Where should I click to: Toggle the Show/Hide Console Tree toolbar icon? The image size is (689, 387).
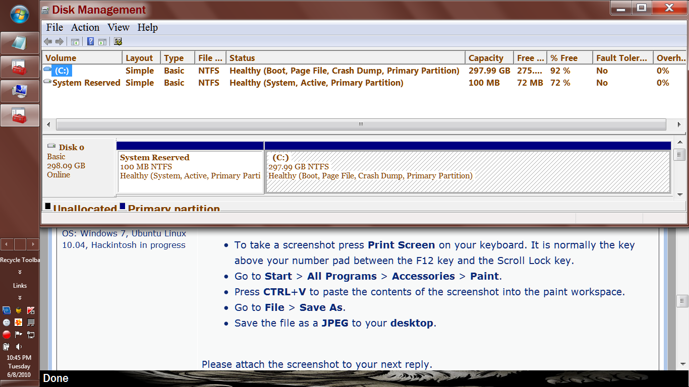coord(75,41)
